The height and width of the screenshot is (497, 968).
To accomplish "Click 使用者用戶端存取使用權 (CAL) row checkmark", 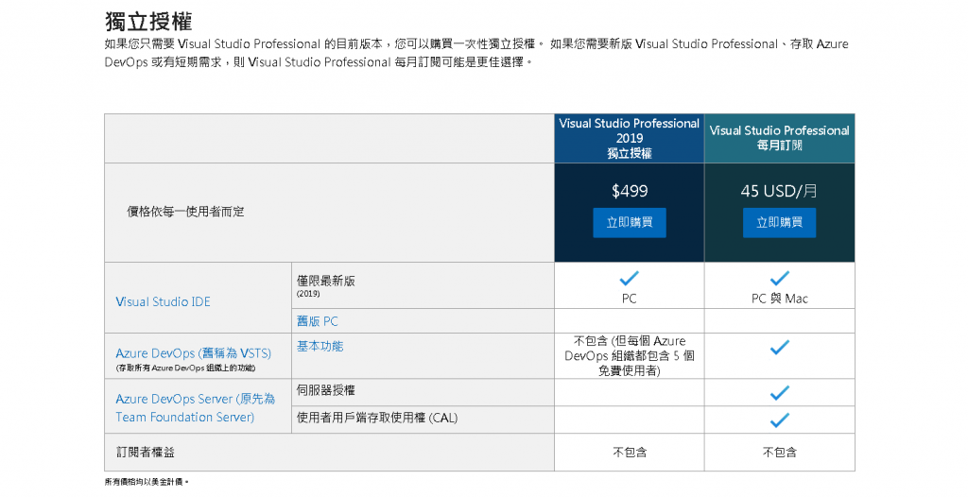I will tap(780, 420).
